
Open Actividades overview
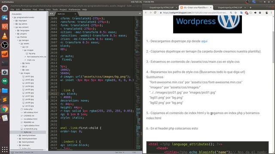point(8,2)
